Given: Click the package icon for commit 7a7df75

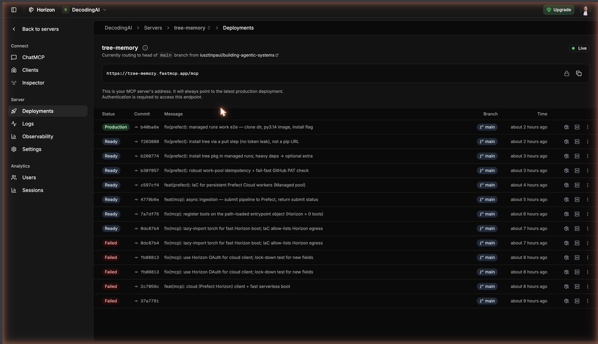Looking at the screenshot, I should click(567, 214).
